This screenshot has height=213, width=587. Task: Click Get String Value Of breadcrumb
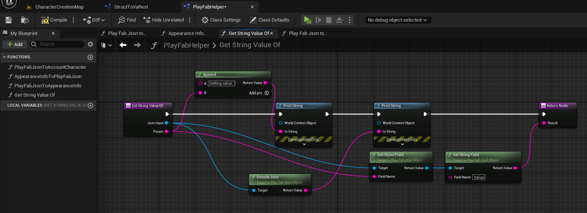point(250,45)
